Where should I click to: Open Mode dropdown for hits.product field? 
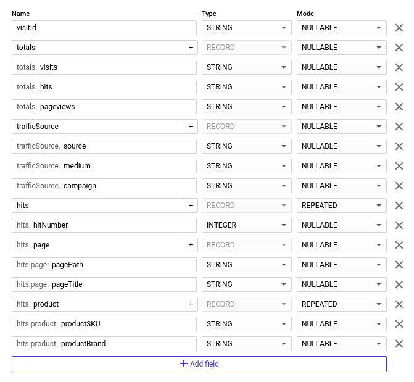(341, 304)
